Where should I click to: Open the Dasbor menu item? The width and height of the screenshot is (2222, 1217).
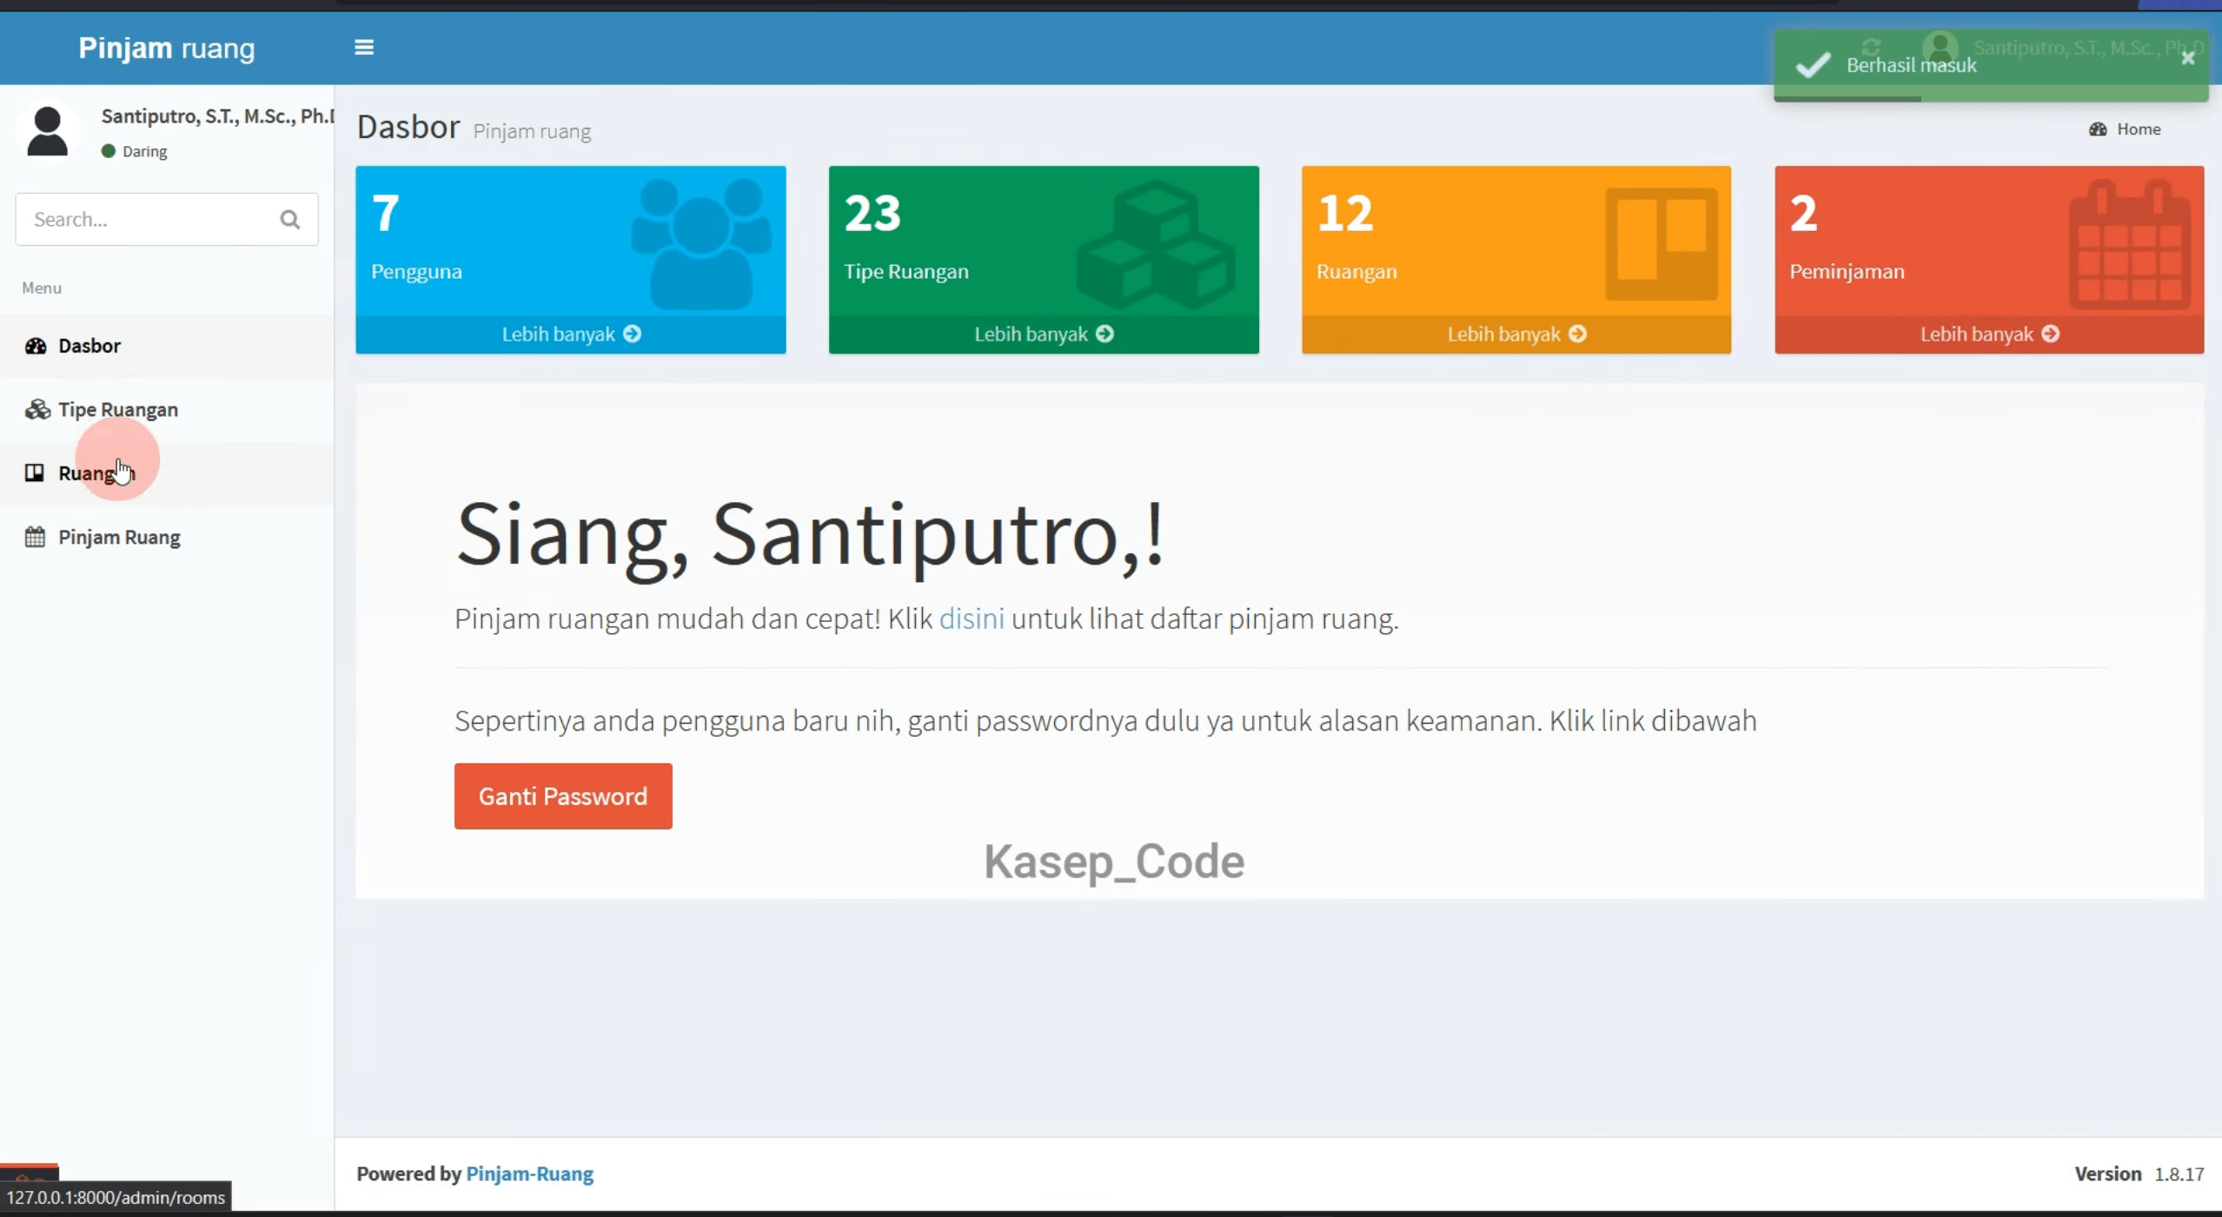[x=167, y=346]
